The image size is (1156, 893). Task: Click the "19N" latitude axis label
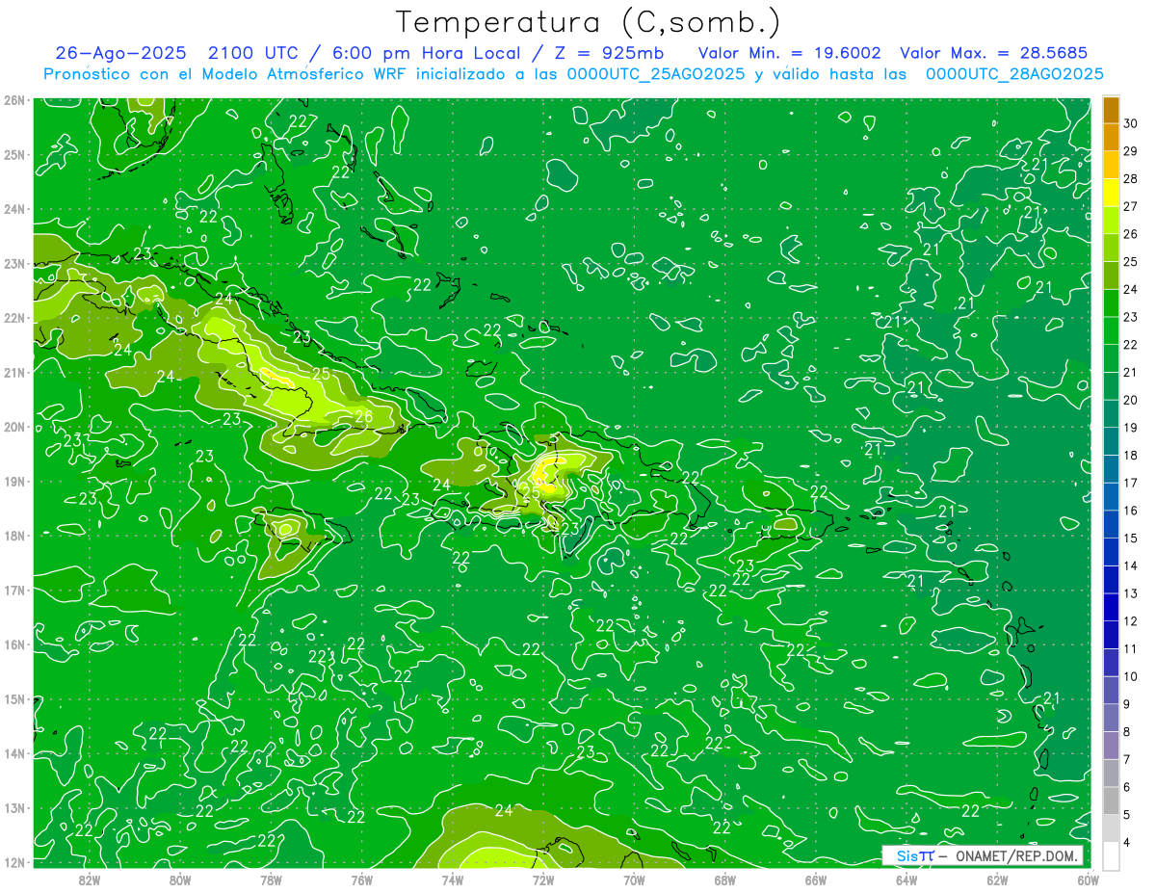point(14,481)
